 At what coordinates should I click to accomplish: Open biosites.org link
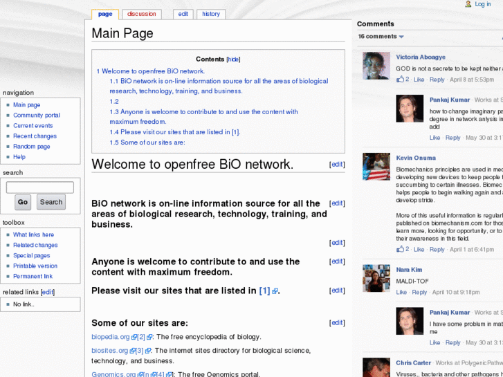click(x=110, y=351)
